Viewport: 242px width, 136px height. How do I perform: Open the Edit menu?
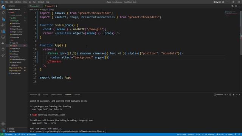[x=11, y=2]
